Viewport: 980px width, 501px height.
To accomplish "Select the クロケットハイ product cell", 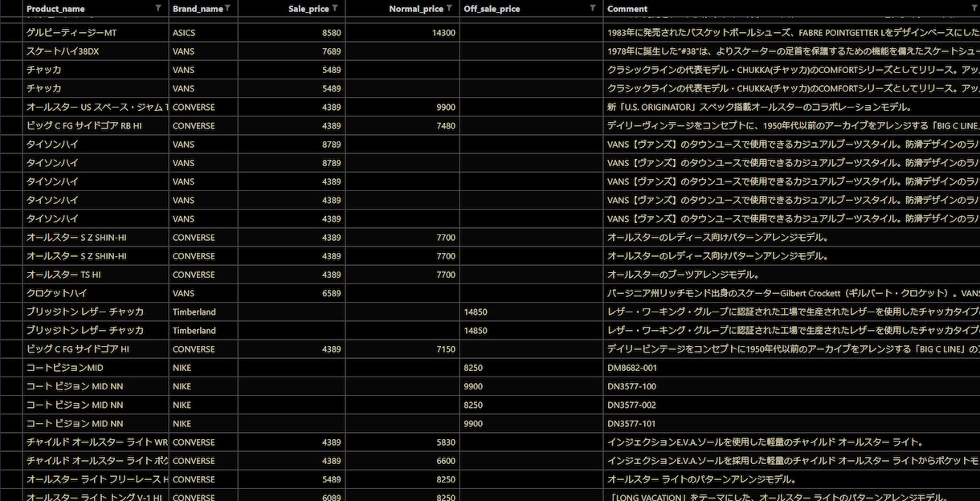I will point(96,293).
